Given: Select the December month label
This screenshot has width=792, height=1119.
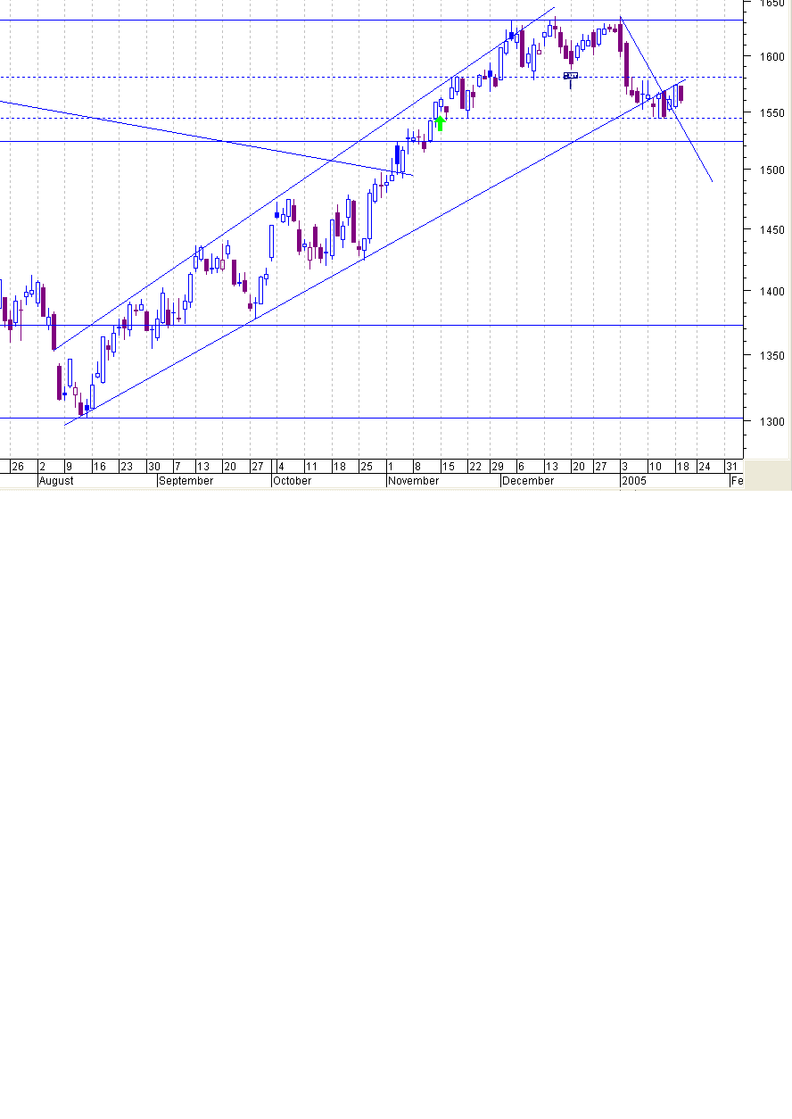Looking at the screenshot, I should (528, 481).
